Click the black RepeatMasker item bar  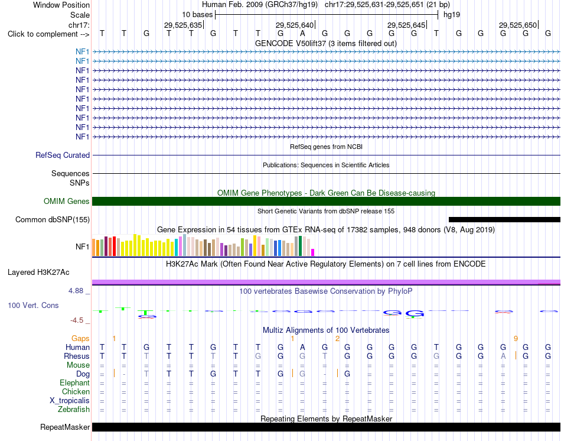tap(326, 427)
